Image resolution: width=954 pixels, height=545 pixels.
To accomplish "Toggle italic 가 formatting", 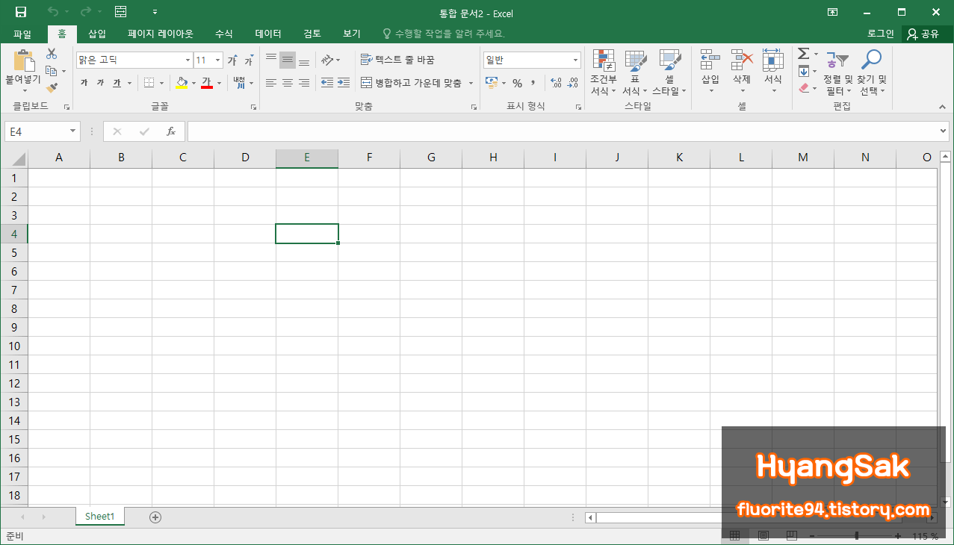I will click(x=100, y=83).
